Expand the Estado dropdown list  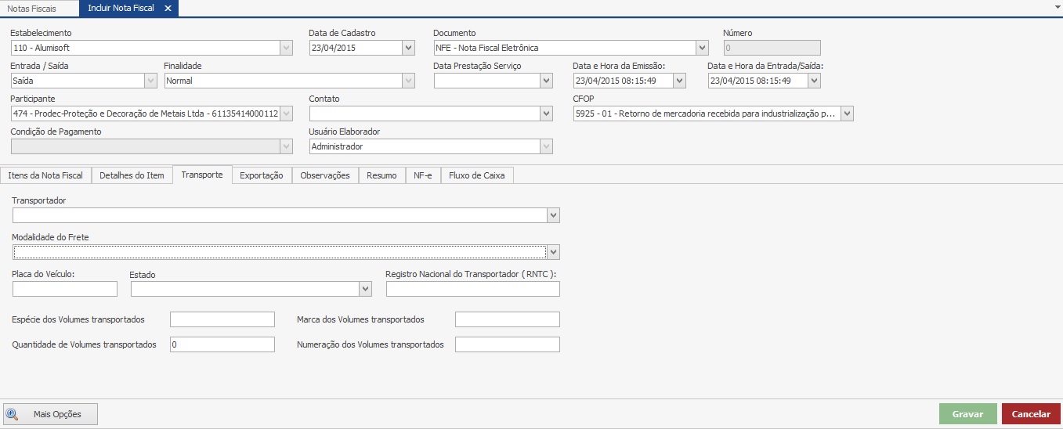[x=365, y=289]
